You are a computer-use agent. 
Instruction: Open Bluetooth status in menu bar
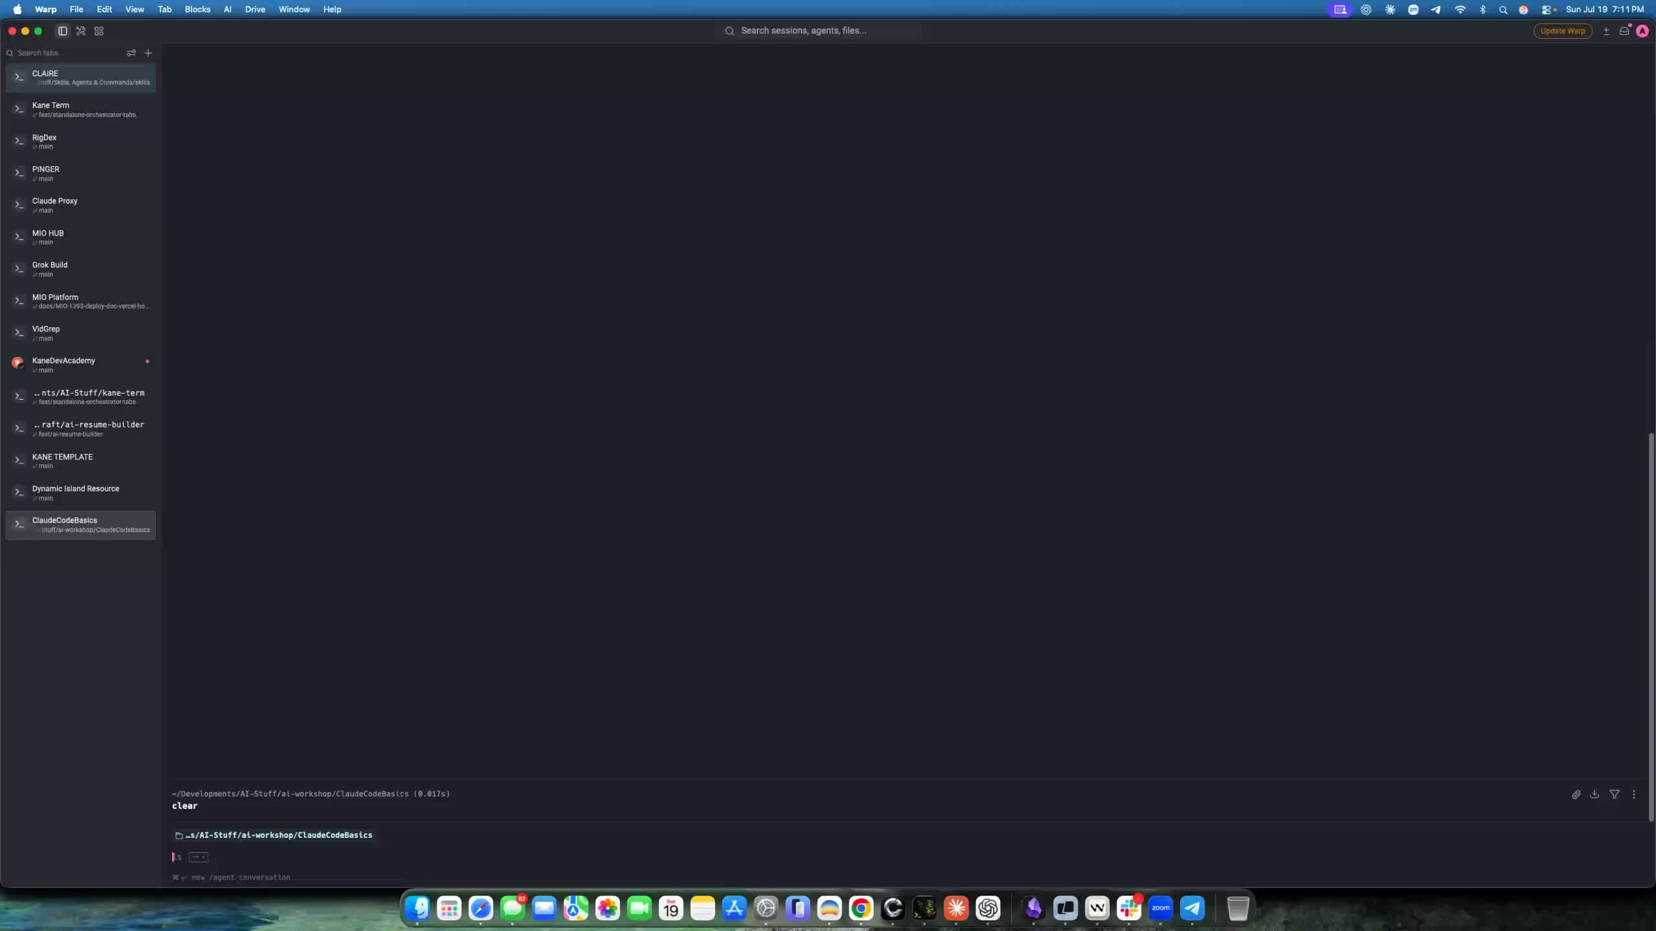click(x=1483, y=10)
